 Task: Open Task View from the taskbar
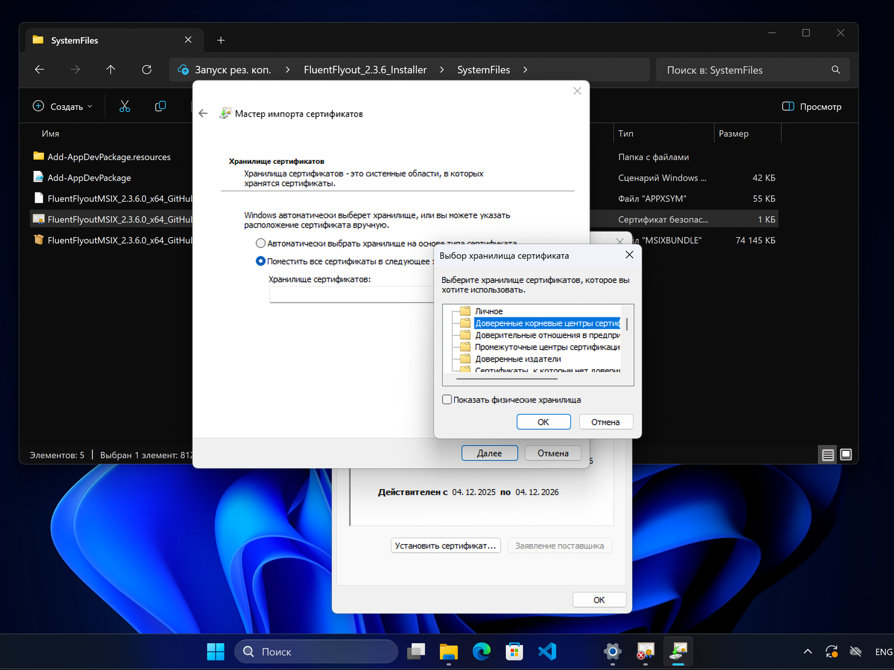[416, 652]
